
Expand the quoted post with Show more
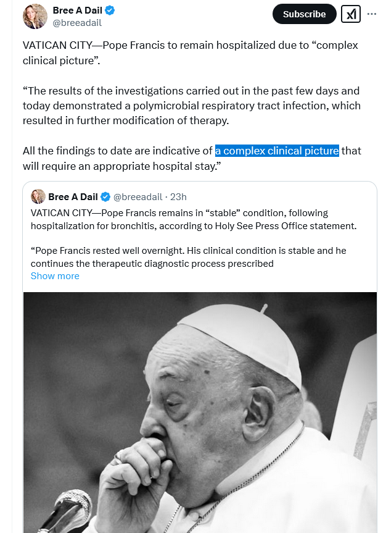(x=55, y=276)
